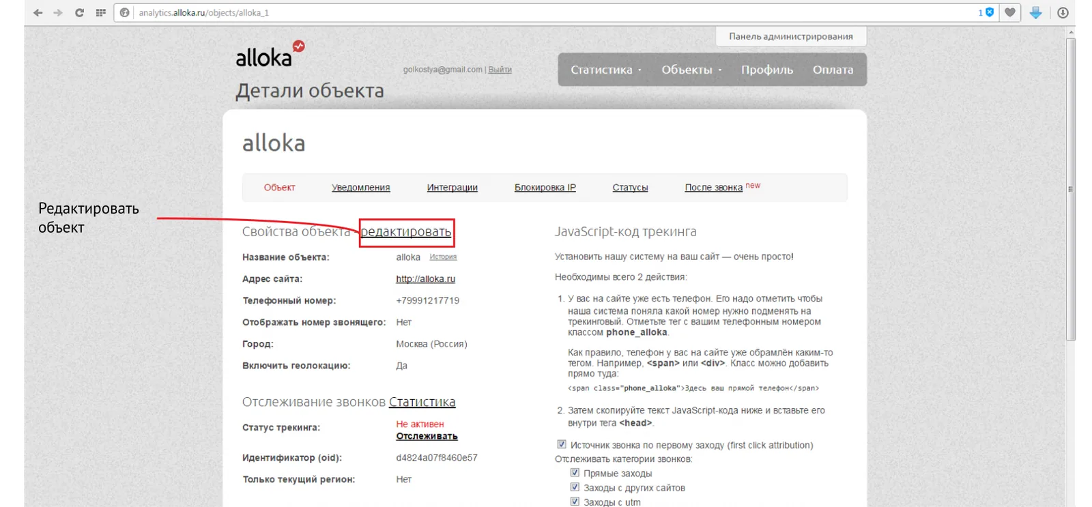Viewport: 1092px width, 507px height.
Task: Open the ad blocker shield icon
Action: click(x=990, y=12)
